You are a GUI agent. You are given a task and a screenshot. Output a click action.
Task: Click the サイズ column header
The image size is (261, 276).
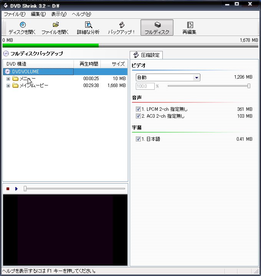[x=114, y=64]
